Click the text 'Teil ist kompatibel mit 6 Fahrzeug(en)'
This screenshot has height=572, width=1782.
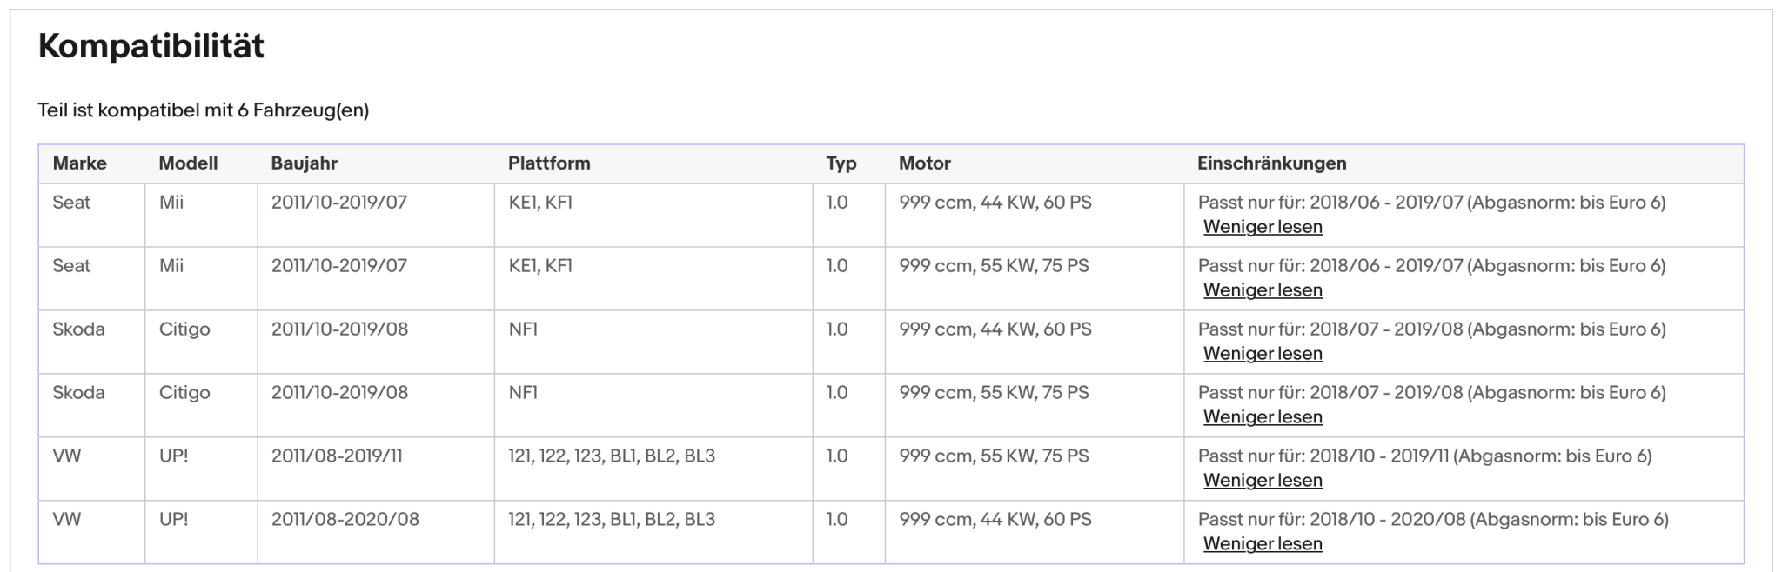204,110
